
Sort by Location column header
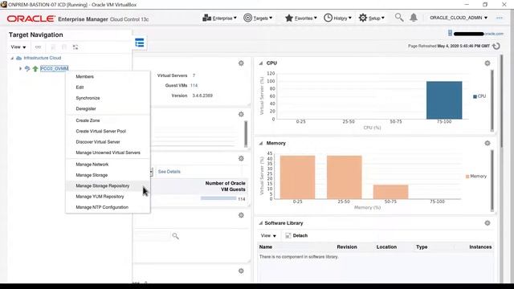click(x=386, y=247)
